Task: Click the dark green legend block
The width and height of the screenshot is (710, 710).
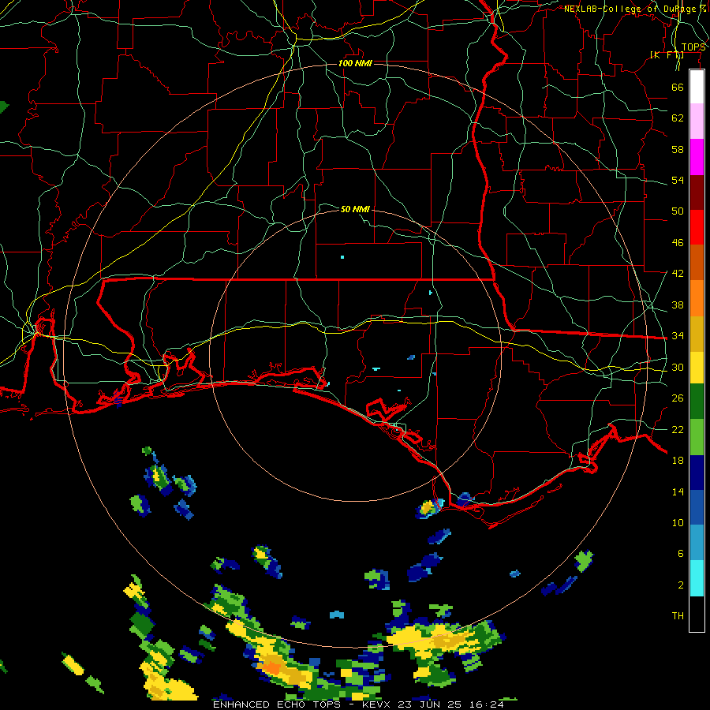Action: (697, 402)
